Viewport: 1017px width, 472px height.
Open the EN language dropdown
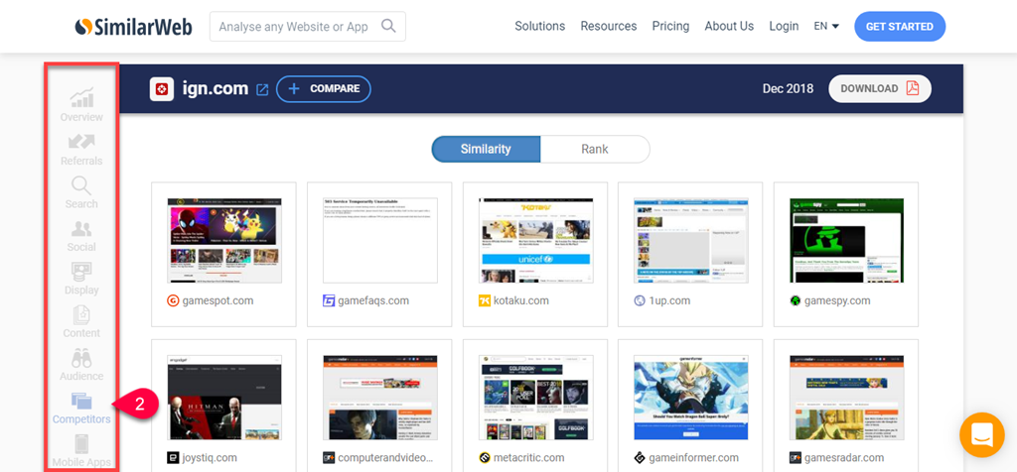click(x=826, y=27)
